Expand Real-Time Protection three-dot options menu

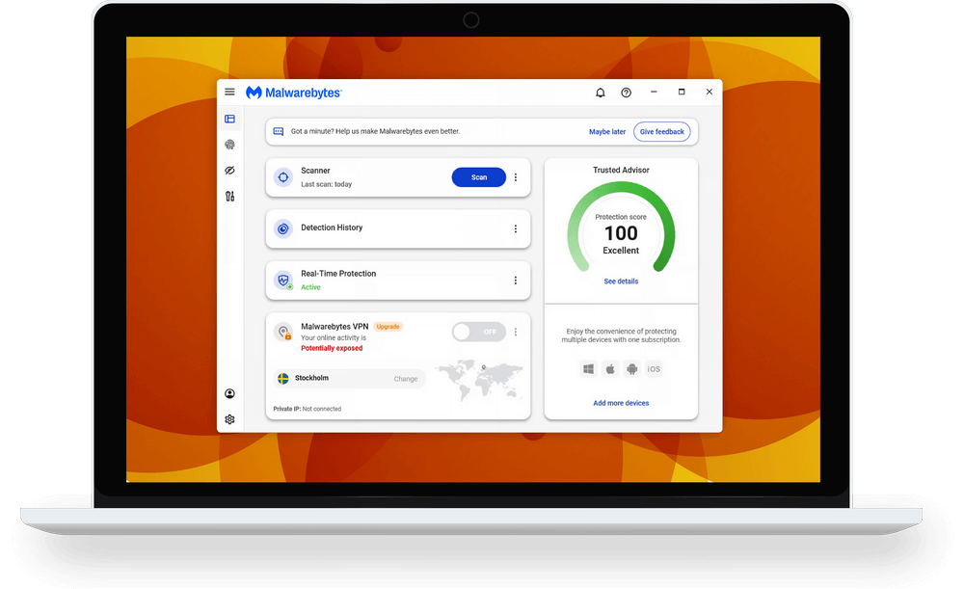[516, 281]
